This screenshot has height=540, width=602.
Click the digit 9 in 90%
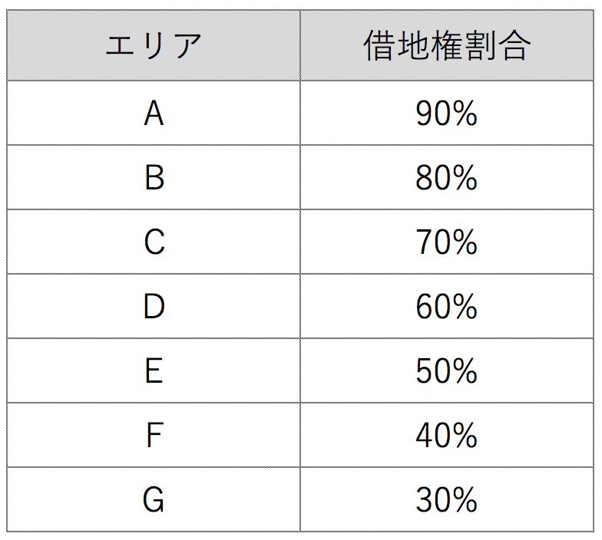(424, 114)
